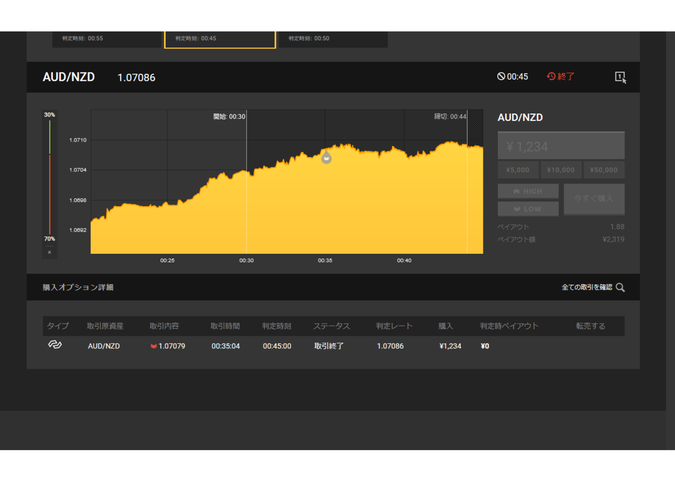This screenshot has height=481, width=675.
Task: Choose the ¥50,000 amount preset
Action: tap(604, 170)
